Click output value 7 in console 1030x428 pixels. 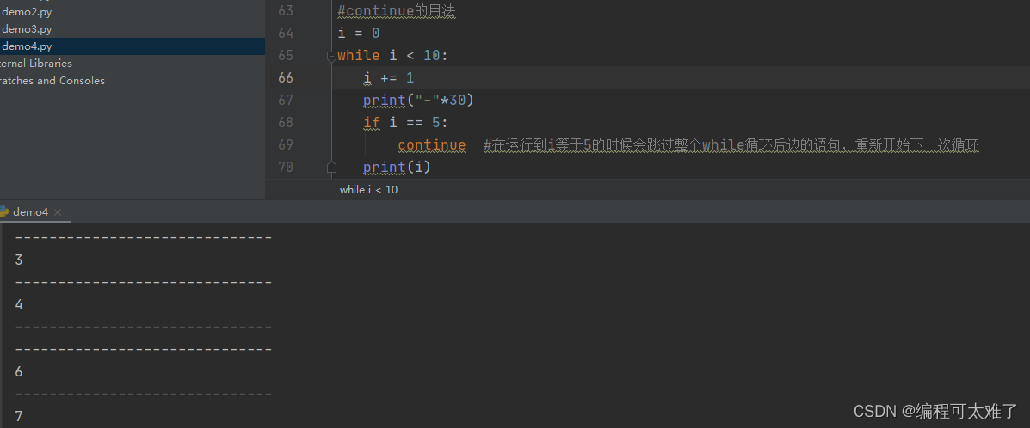coord(18,416)
